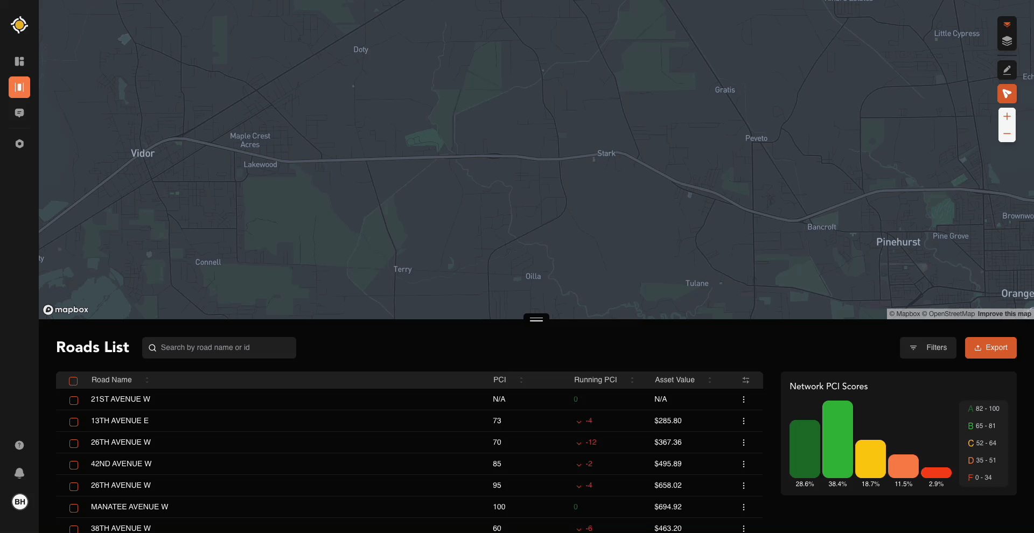Check the row checkbox for MANATEE AVENUE W
Image resolution: width=1034 pixels, height=533 pixels.
73,508
